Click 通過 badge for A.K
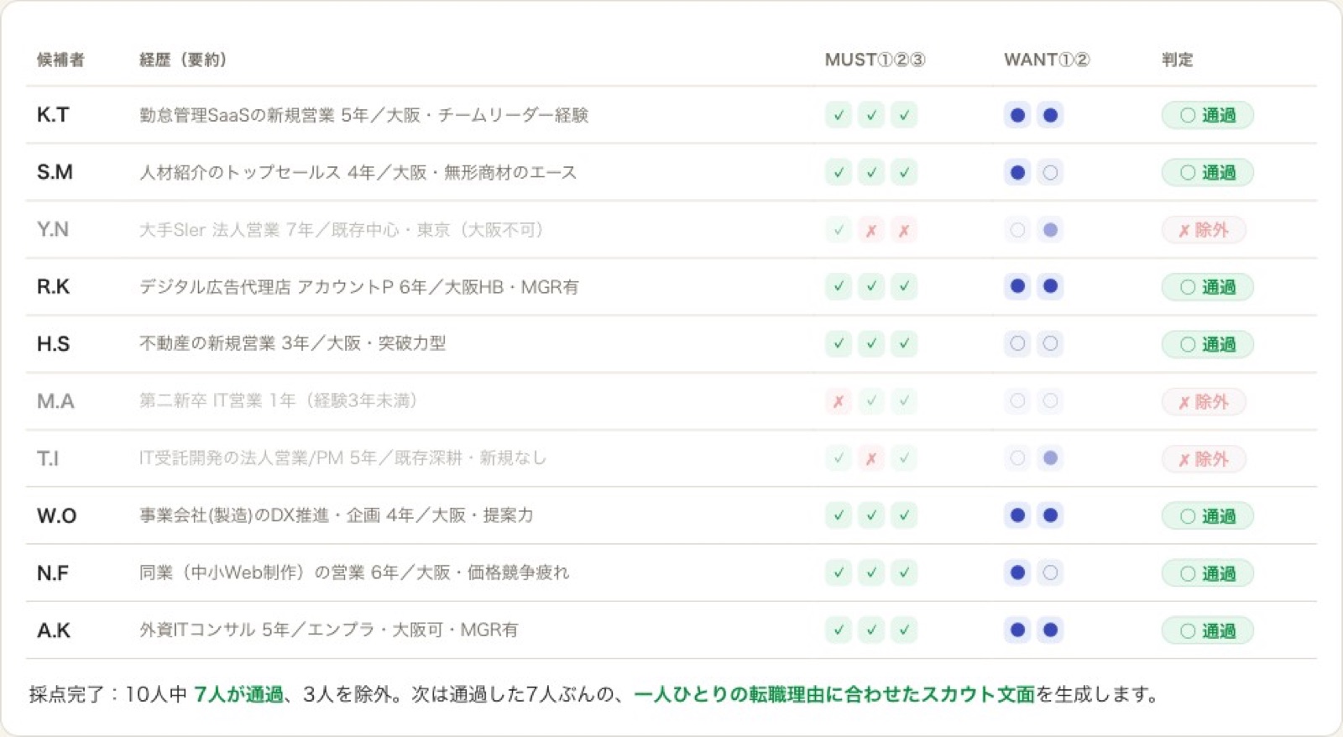The image size is (1343, 737). [1207, 630]
